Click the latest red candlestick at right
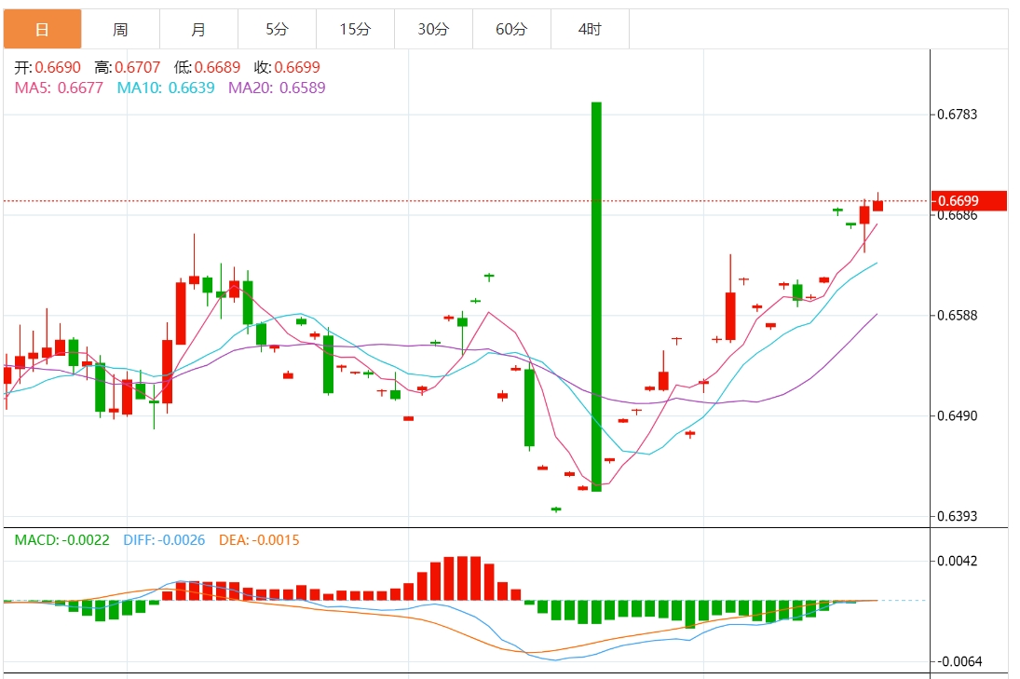 pos(877,206)
